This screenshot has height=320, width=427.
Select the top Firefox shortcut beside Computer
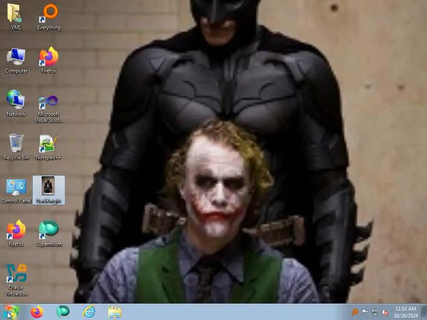[49, 60]
